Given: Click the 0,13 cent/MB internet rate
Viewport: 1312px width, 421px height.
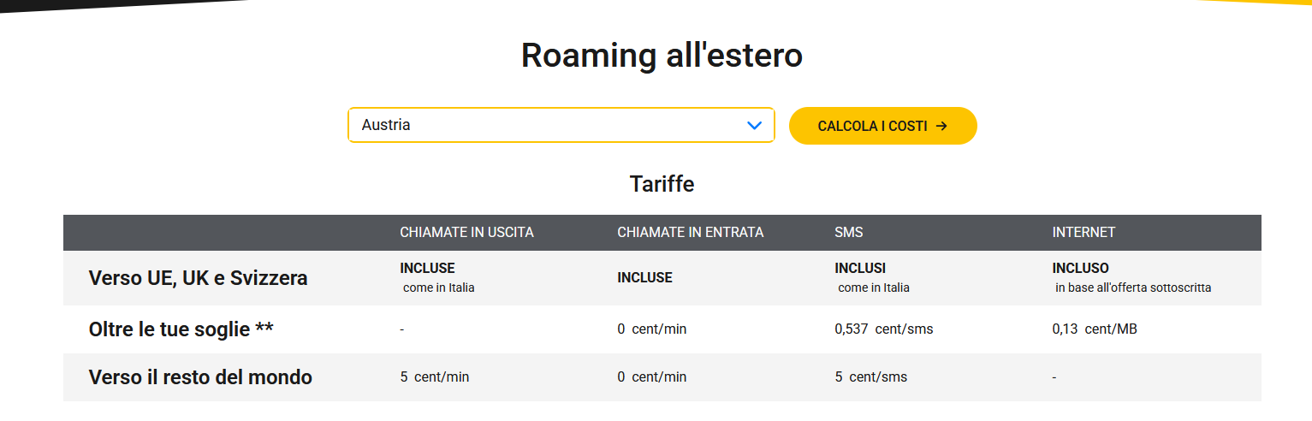Looking at the screenshot, I should click(x=1094, y=329).
